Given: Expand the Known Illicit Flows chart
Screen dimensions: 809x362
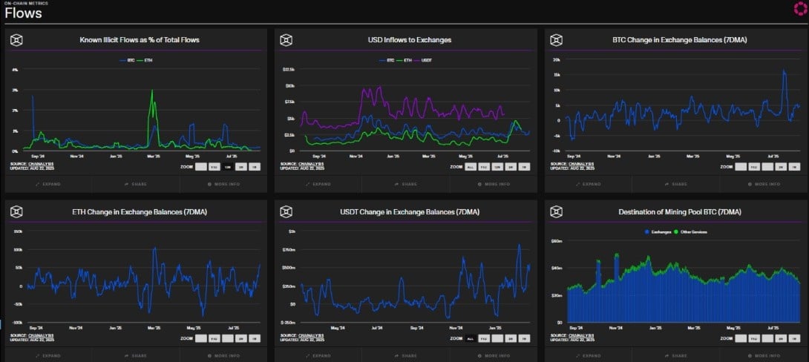Looking at the screenshot, I should (x=49, y=184).
